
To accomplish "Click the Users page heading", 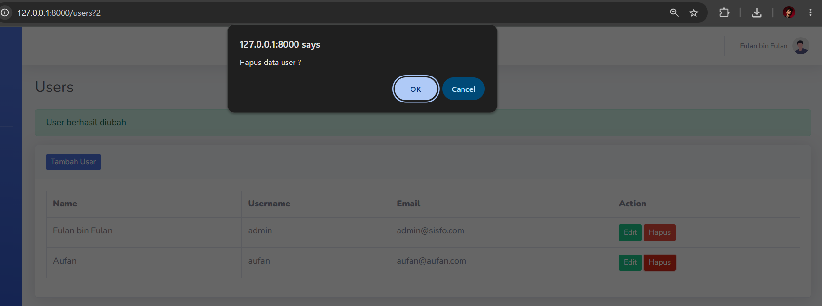I will [54, 87].
